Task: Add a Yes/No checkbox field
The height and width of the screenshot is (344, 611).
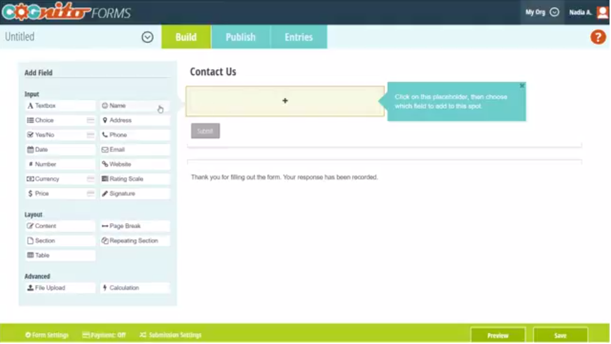Action: tap(60, 135)
